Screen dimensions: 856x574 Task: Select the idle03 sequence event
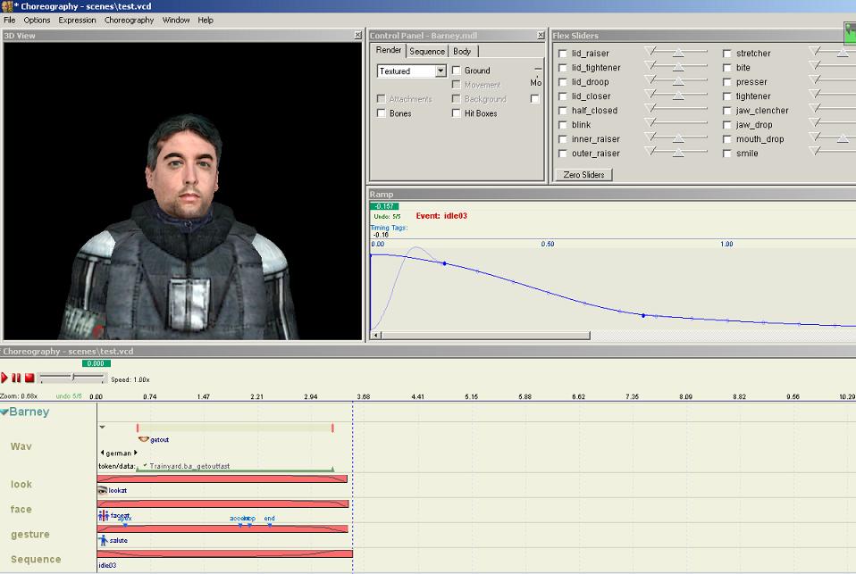[107, 565]
